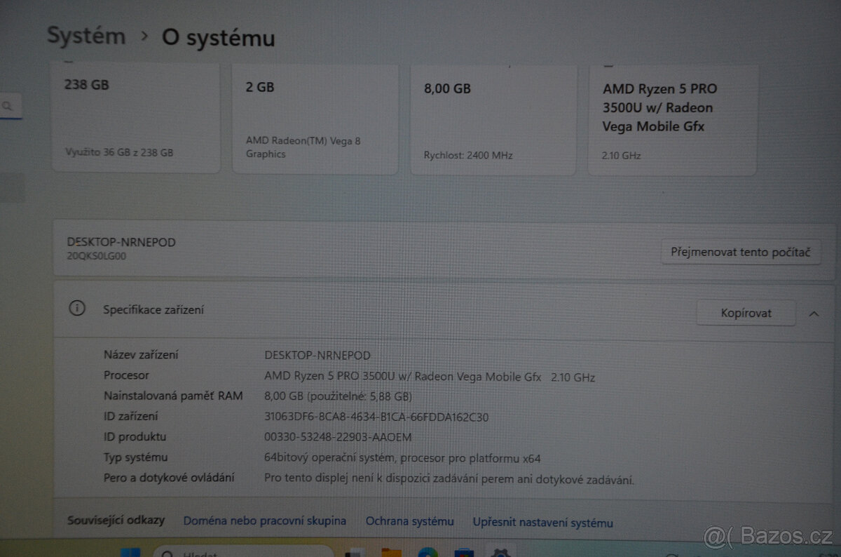Click Systém in the breadcrumb navigation
The height and width of the screenshot is (557, 841).
coord(86,35)
